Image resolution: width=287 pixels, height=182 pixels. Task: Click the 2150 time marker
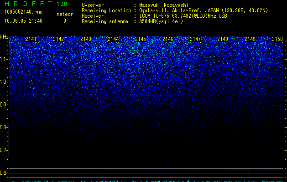[277, 39]
